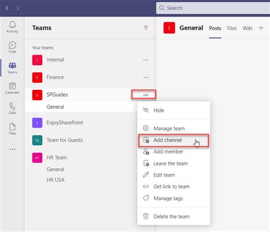Click the SPGuides team avatar
This screenshot has height=232, width=270.
[x=37, y=95]
